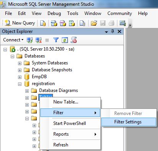Expand the System Databases folder

20,63
